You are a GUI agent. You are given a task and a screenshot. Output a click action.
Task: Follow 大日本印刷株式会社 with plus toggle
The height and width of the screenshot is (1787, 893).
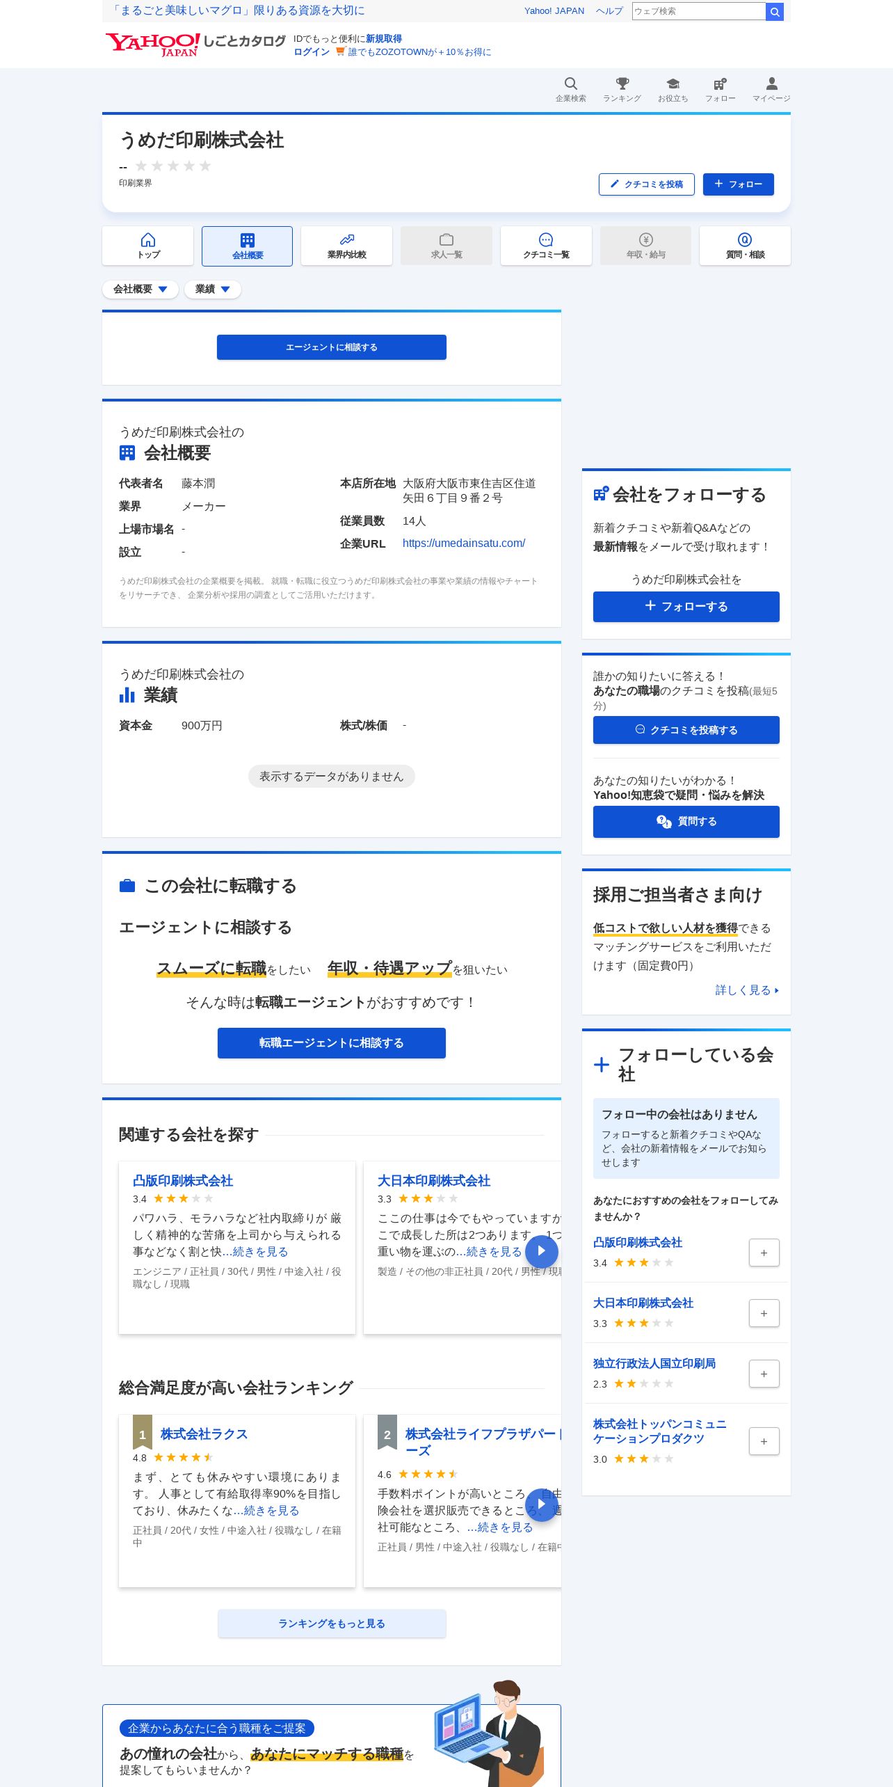764,1313
